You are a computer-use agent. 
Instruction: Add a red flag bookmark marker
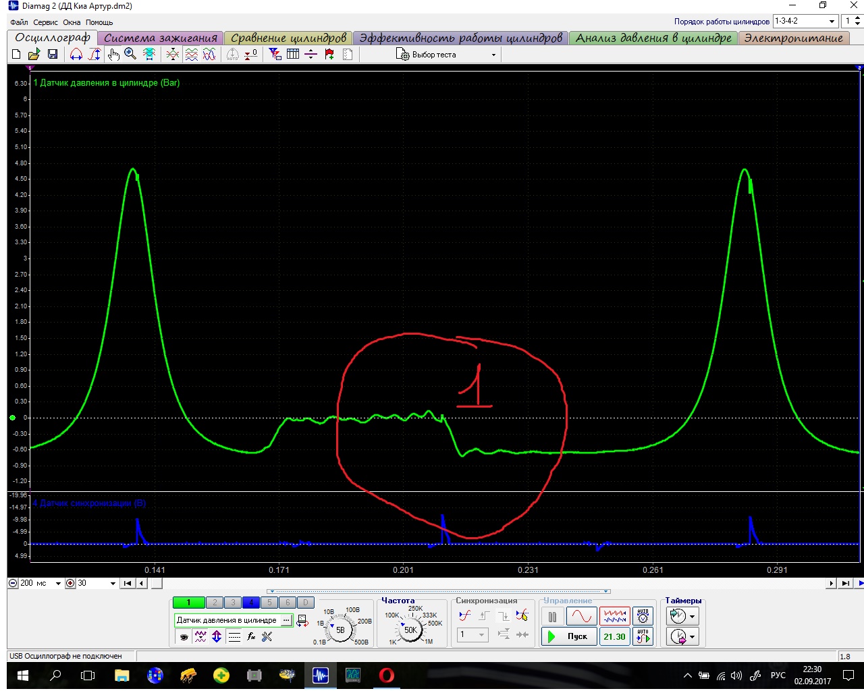tap(329, 55)
